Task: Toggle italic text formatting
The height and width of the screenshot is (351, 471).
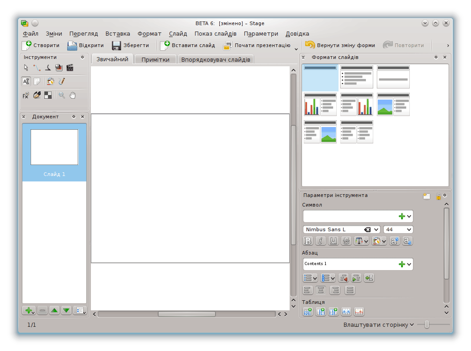Action: click(321, 241)
